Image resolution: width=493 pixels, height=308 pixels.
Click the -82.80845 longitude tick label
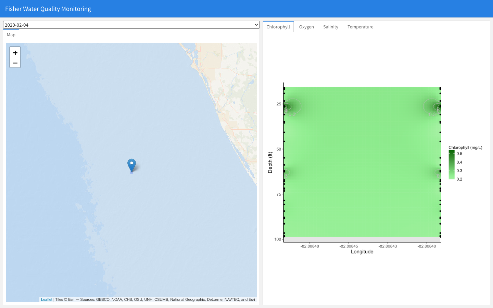click(x=349, y=246)
